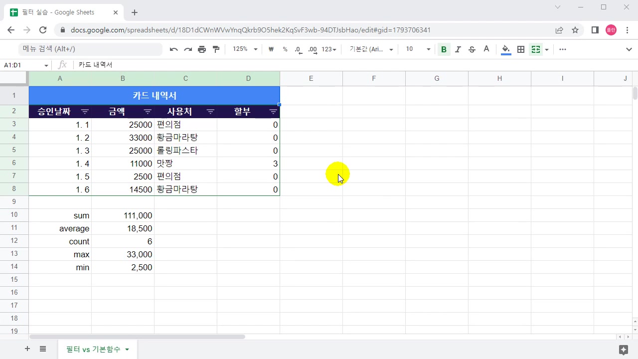Click the borders icon in the toolbar

pos(520,49)
